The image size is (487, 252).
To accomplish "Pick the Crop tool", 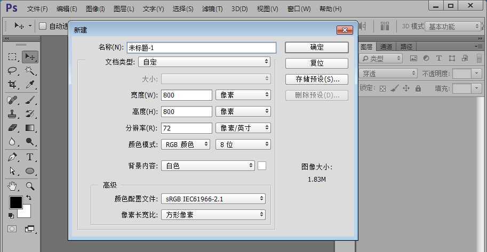I will coord(13,85).
